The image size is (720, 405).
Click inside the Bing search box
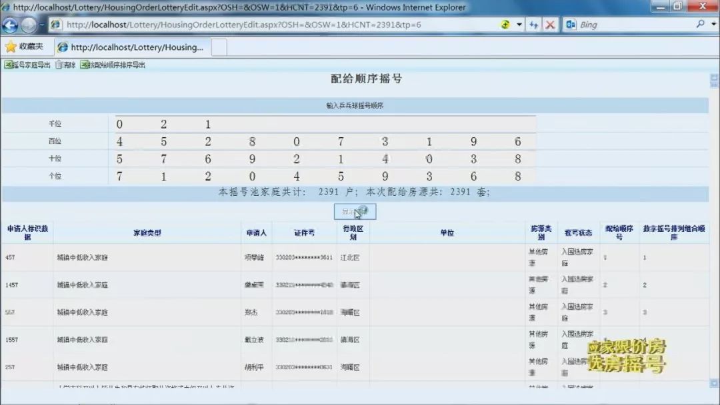(635, 25)
